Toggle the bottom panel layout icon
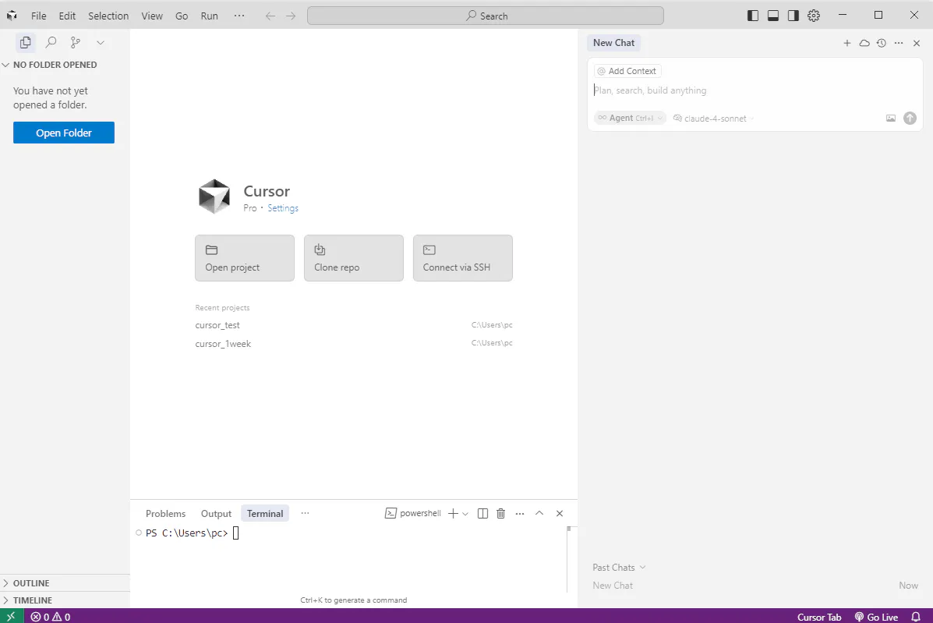 pos(773,16)
